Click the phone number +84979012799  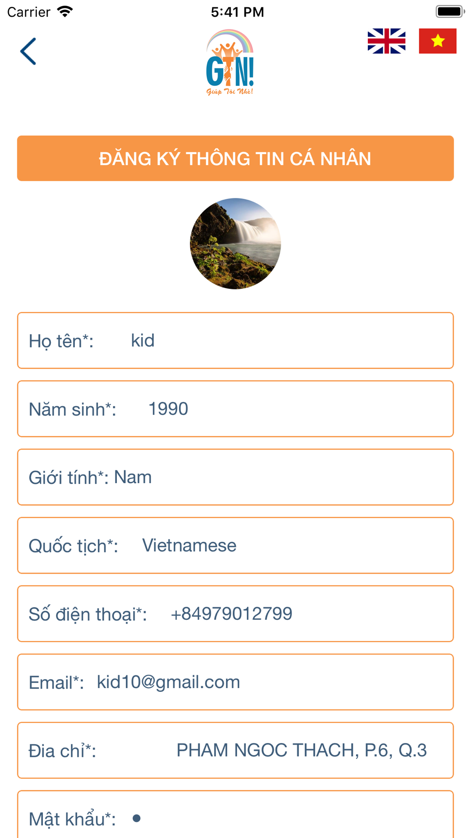[231, 614]
